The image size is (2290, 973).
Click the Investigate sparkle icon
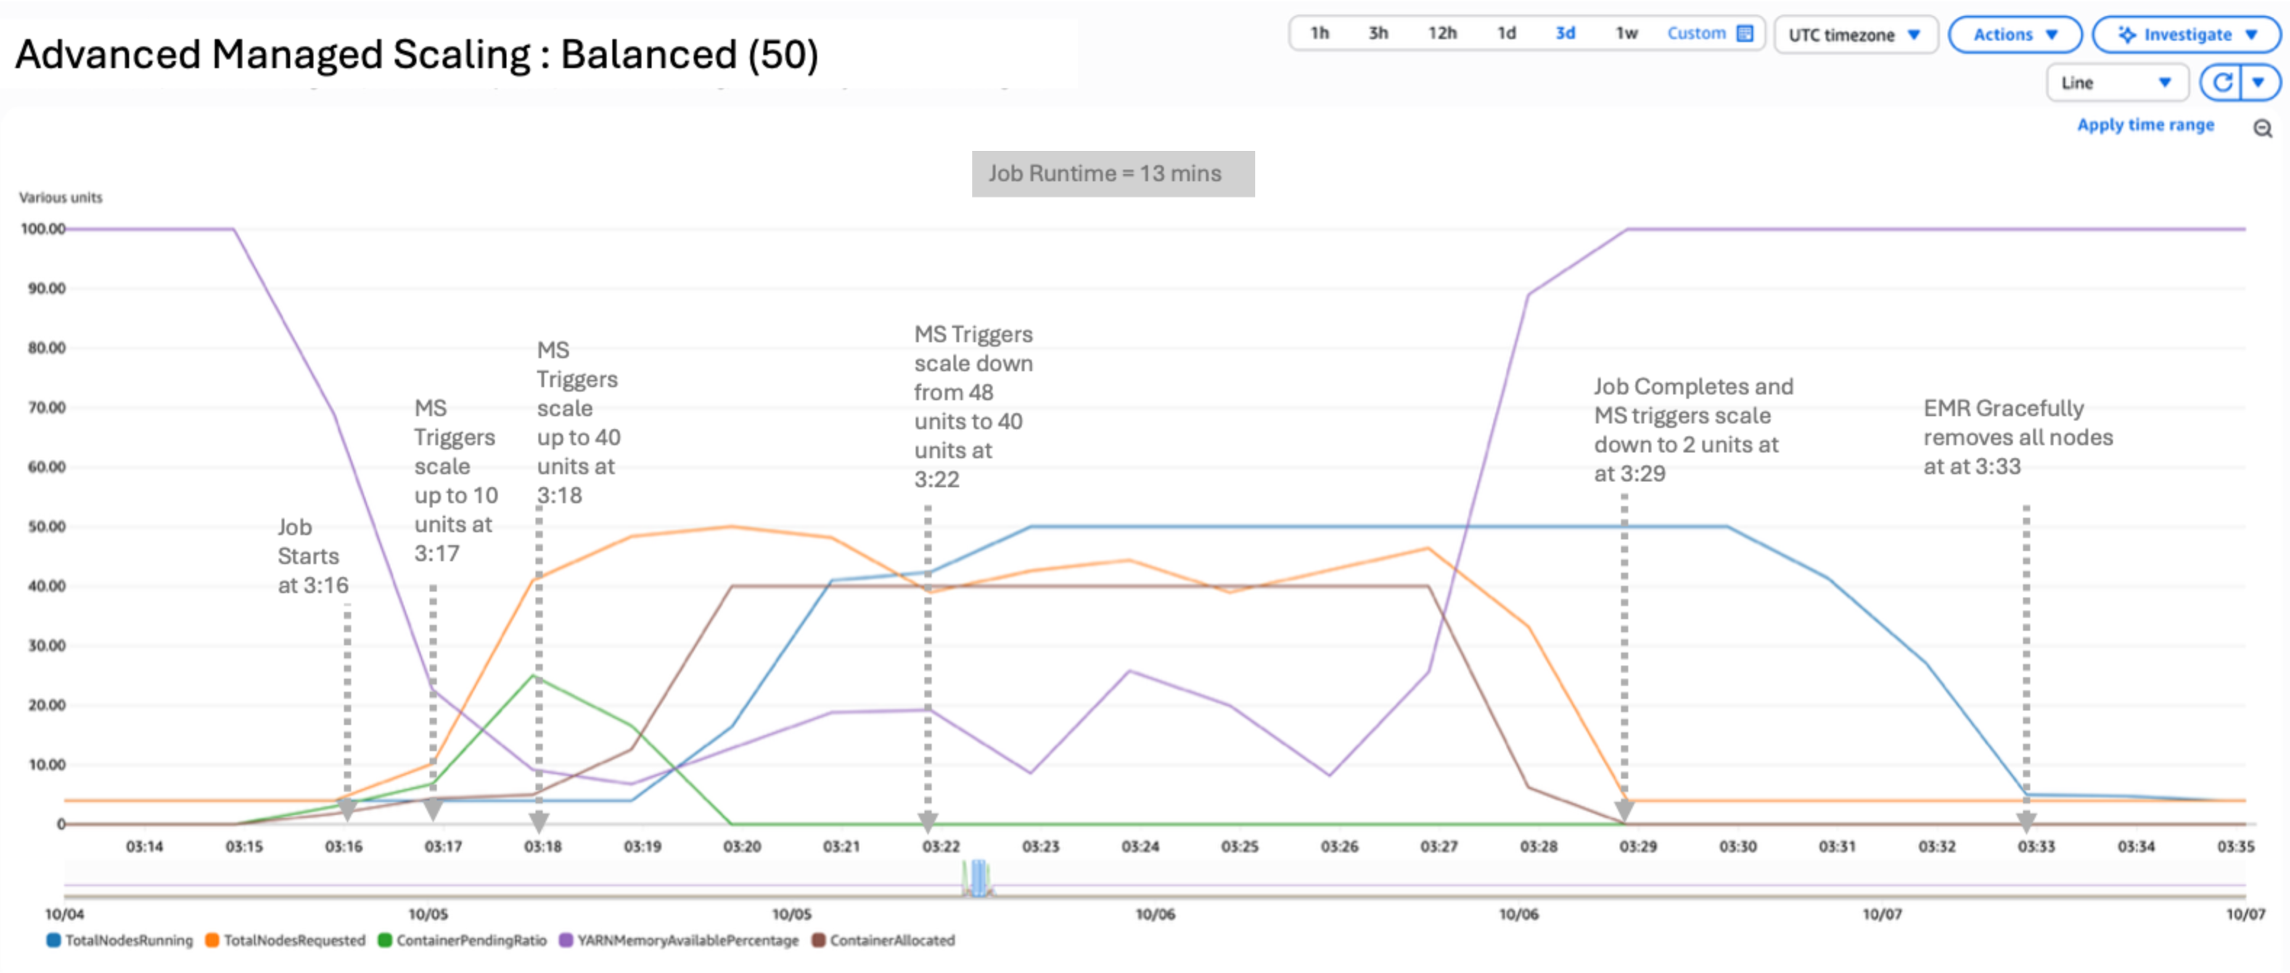point(2127,35)
